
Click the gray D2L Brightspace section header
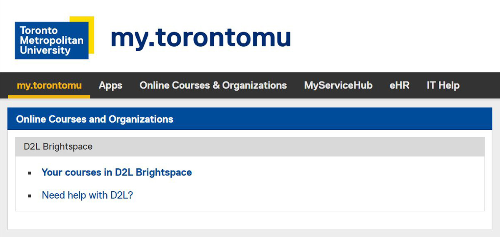pyautogui.click(x=250, y=147)
